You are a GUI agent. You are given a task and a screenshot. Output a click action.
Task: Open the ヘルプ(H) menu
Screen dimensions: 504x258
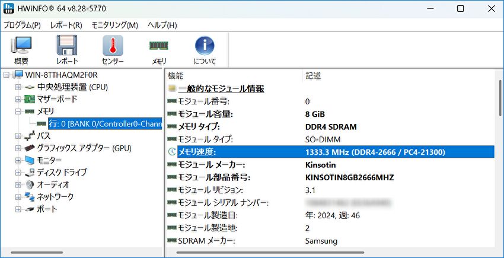(162, 25)
